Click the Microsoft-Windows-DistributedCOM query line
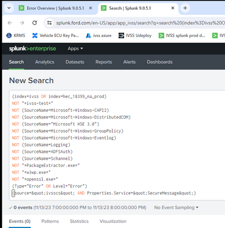Screen dimensions: 225x228 (x=71, y=117)
